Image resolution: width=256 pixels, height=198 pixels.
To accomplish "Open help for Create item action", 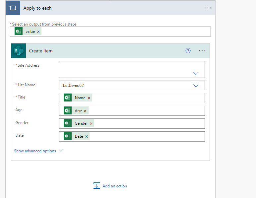I will [188, 51].
